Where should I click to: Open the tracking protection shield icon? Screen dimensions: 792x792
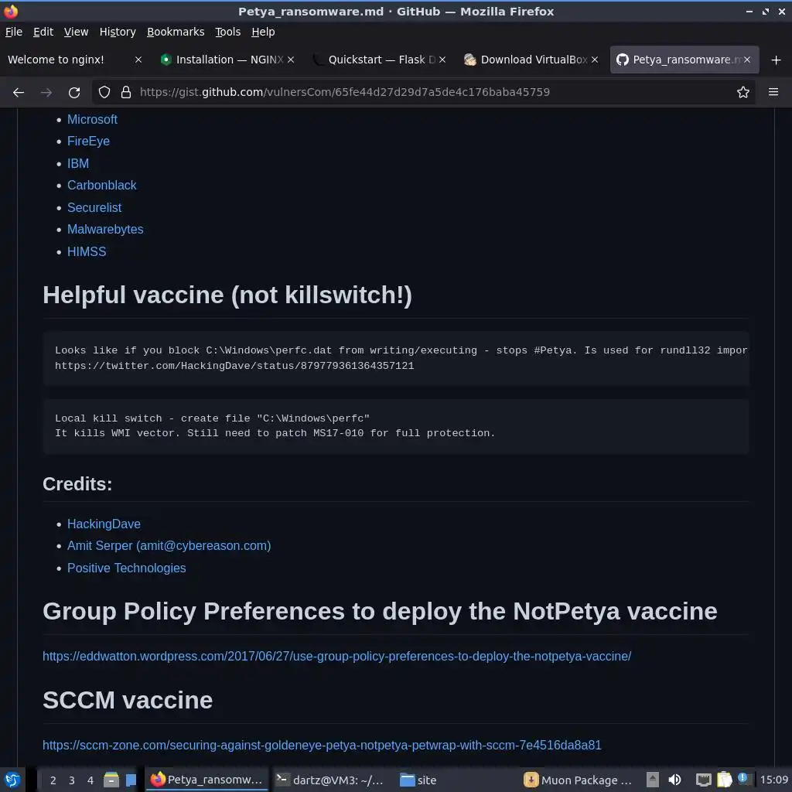point(104,92)
